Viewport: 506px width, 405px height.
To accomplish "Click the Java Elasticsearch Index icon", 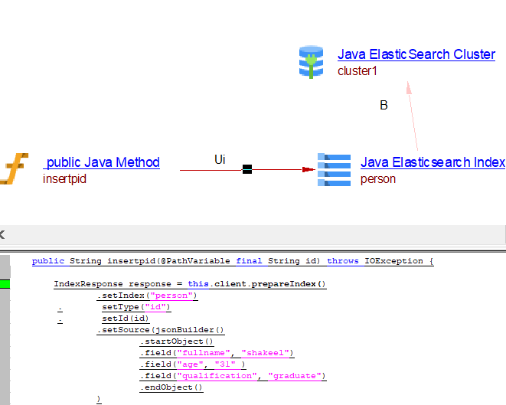I will tap(333, 169).
